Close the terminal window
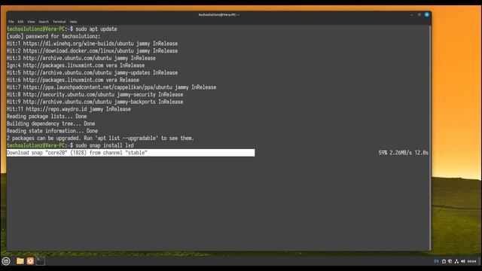The height and width of the screenshot is (271, 482). [x=427, y=15]
